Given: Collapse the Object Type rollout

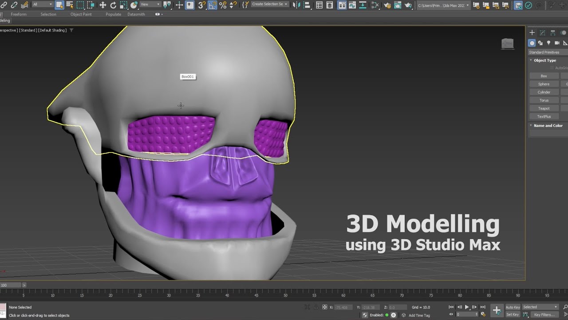Looking at the screenshot, I should [x=545, y=60].
